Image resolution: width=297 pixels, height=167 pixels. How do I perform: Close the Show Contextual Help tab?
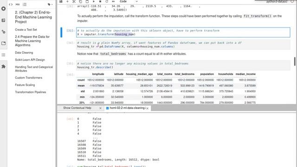(100, 108)
